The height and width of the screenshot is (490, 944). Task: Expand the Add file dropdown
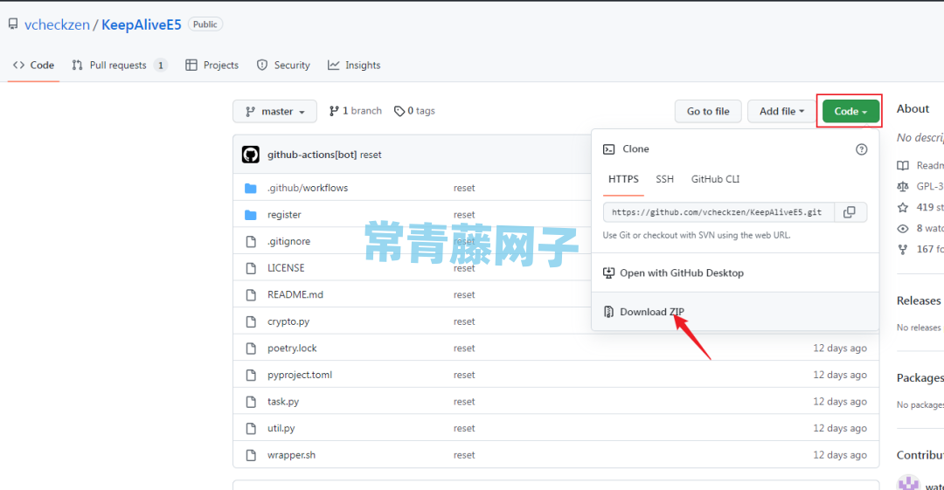pos(781,112)
